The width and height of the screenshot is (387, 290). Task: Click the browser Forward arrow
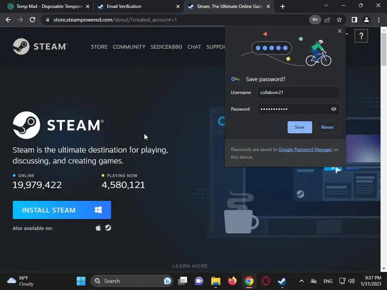click(20, 20)
